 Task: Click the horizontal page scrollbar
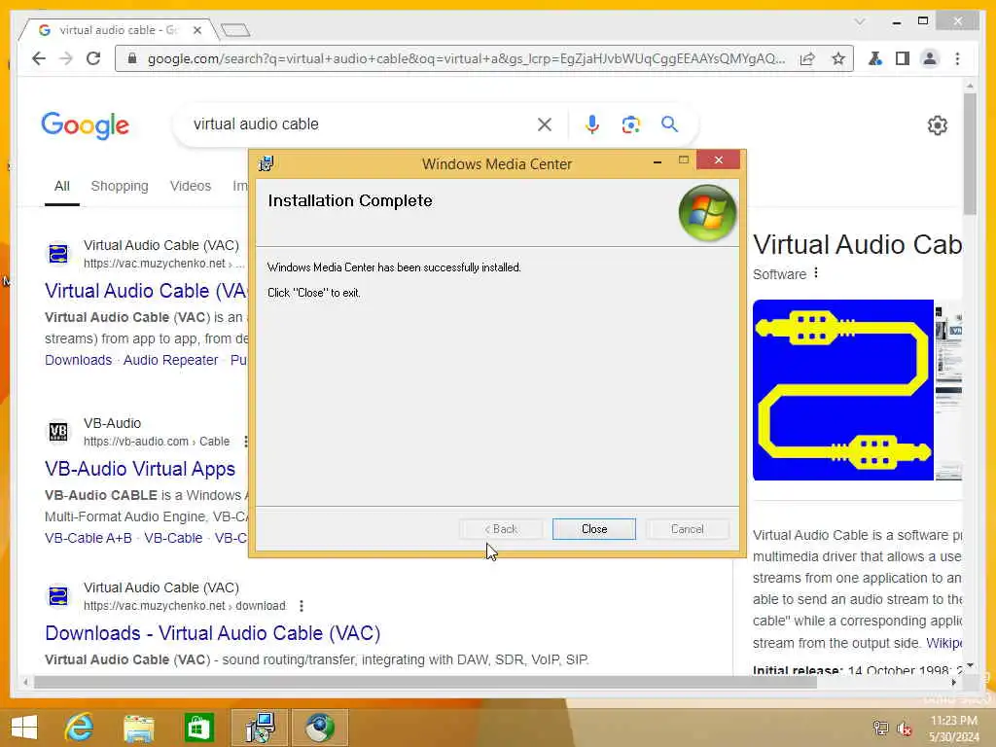[x=425, y=682]
